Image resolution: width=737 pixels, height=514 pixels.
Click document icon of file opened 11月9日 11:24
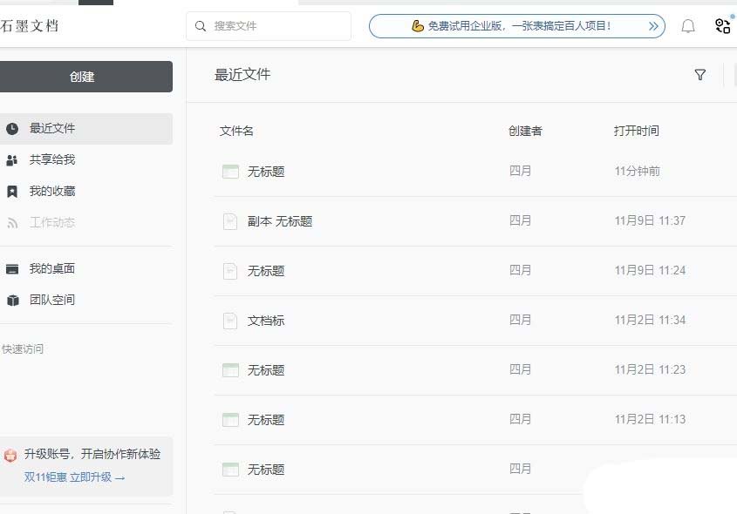pyautogui.click(x=230, y=271)
